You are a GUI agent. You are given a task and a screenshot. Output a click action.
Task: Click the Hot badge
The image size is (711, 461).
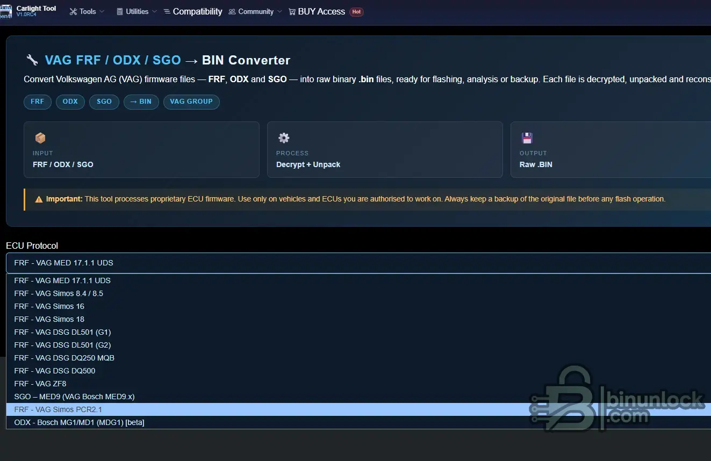click(x=356, y=11)
